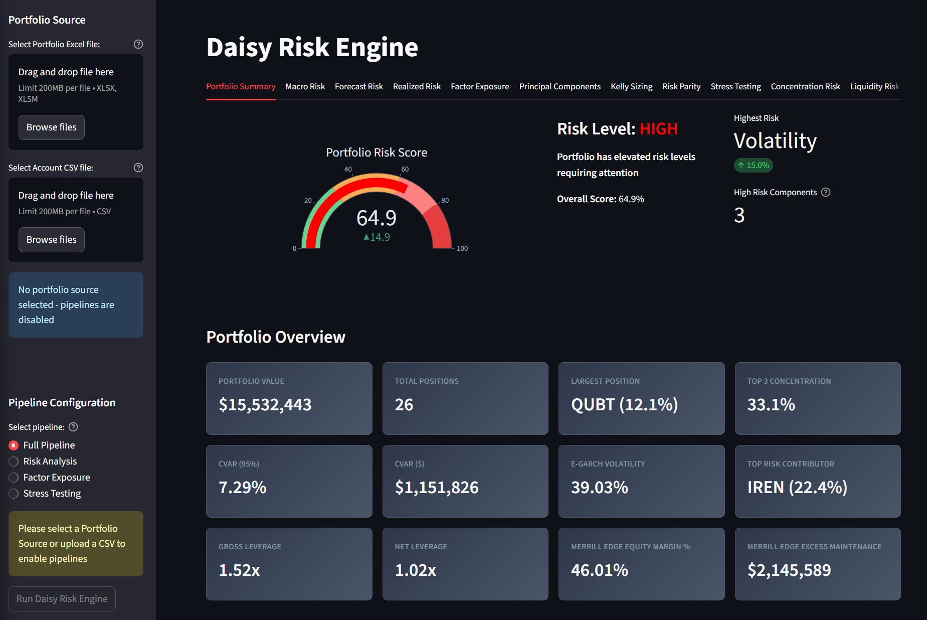Click the Portfolio Value metric card
Image resolution: width=927 pixels, height=620 pixels.
(289, 398)
